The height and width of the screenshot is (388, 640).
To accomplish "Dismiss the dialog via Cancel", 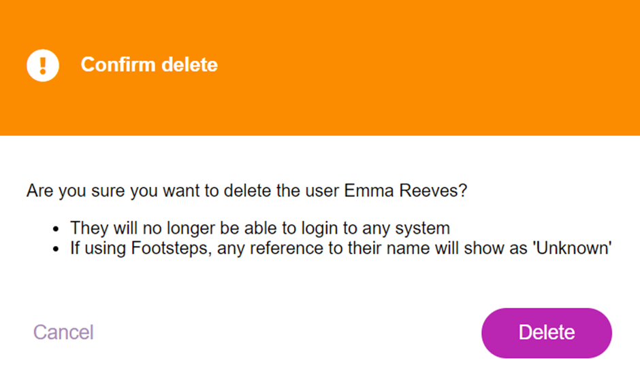I will (x=64, y=332).
